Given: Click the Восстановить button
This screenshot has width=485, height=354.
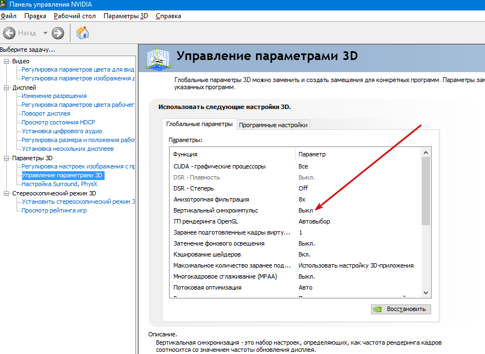Looking at the screenshot, I should pyautogui.click(x=401, y=309).
